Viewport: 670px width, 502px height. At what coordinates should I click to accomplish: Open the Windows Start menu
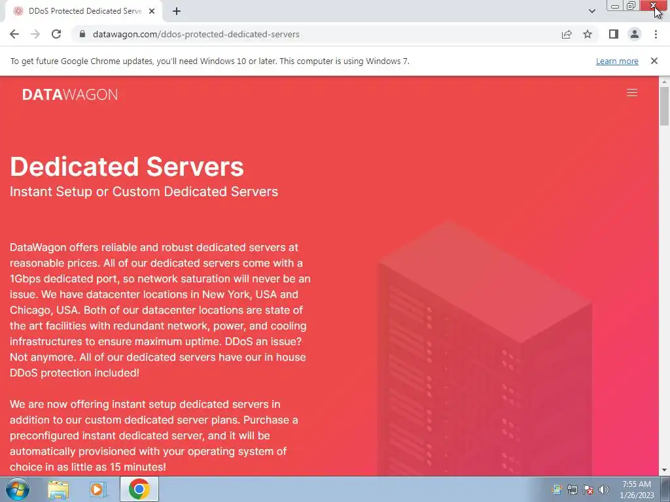click(x=18, y=489)
